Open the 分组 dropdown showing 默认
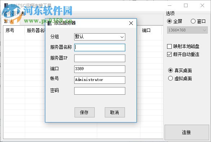This screenshot has height=142, width=211. click(x=100, y=37)
